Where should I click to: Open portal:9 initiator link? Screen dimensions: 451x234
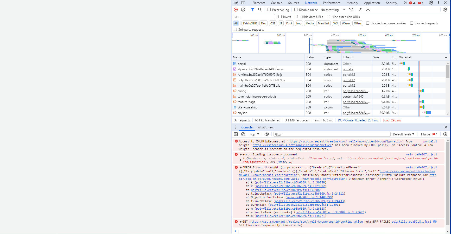tap(348, 69)
